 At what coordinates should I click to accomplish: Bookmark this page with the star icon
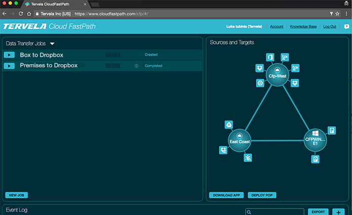click(337, 13)
